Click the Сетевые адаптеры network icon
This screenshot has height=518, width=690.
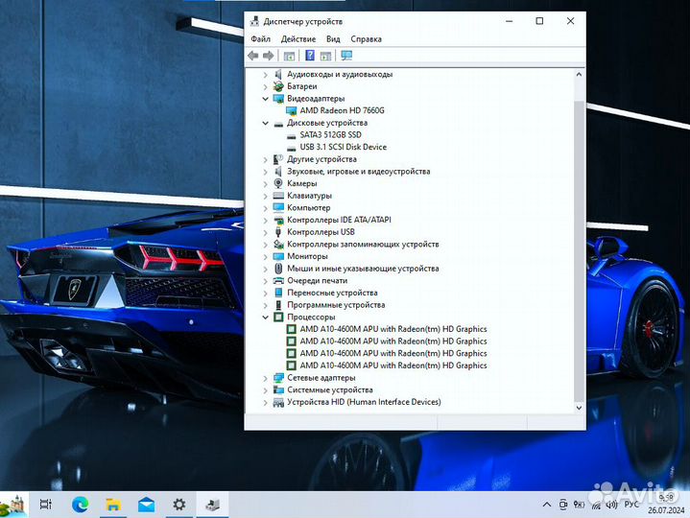278,378
